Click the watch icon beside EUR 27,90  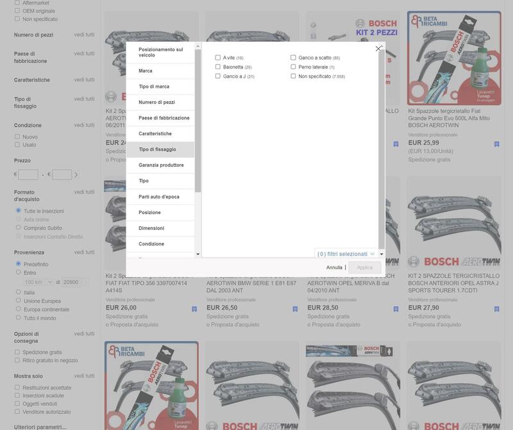click(496, 309)
